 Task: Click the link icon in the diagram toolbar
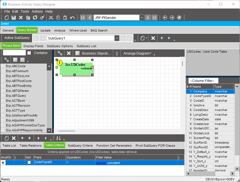60,53
